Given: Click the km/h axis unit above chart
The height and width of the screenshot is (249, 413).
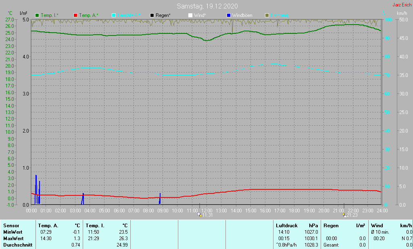Looking at the screenshot, I should click(x=402, y=13).
